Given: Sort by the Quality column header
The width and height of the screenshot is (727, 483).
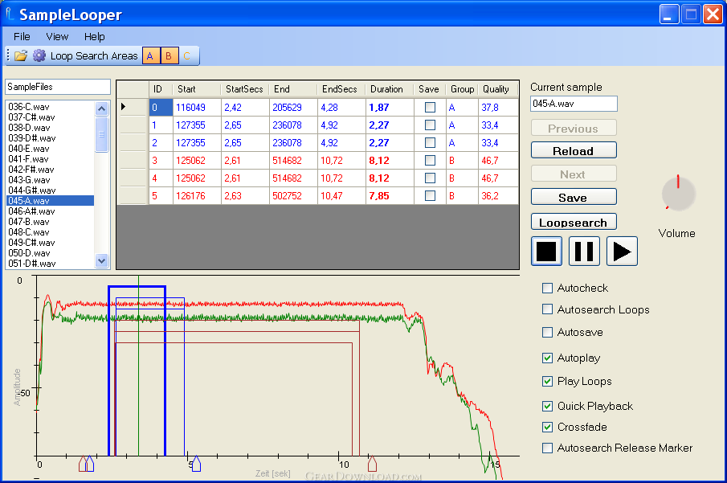Looking at the screenshot, I should point(498,89).
